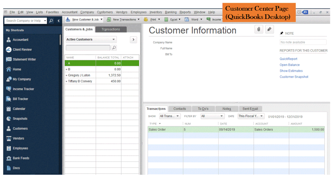Image resolution: width=333 pixels, height=187 pixels.
Task: Open Calendar from sidebar
Action: coord(16,109)
